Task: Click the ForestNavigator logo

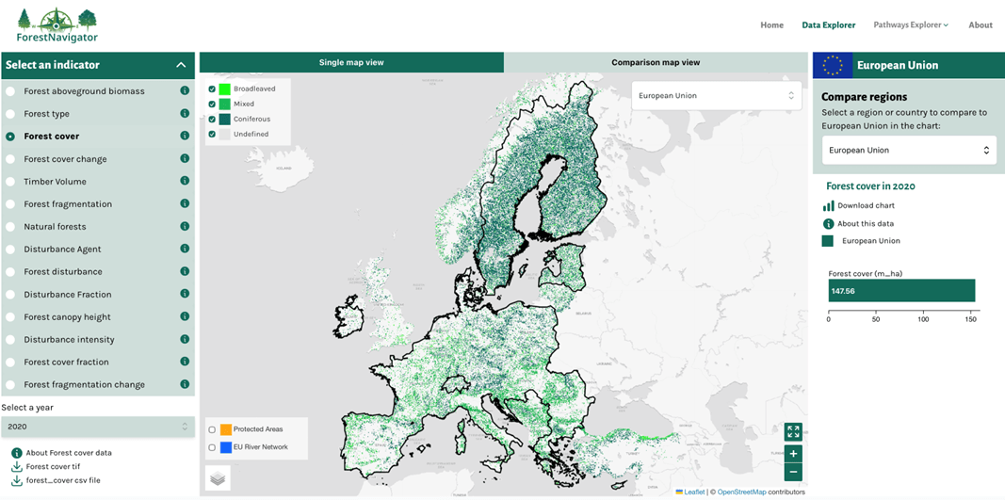Action: click(57, 25)
